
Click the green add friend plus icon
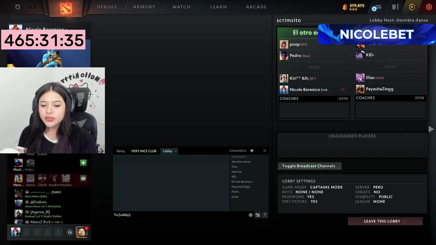[x=83, y=163]
